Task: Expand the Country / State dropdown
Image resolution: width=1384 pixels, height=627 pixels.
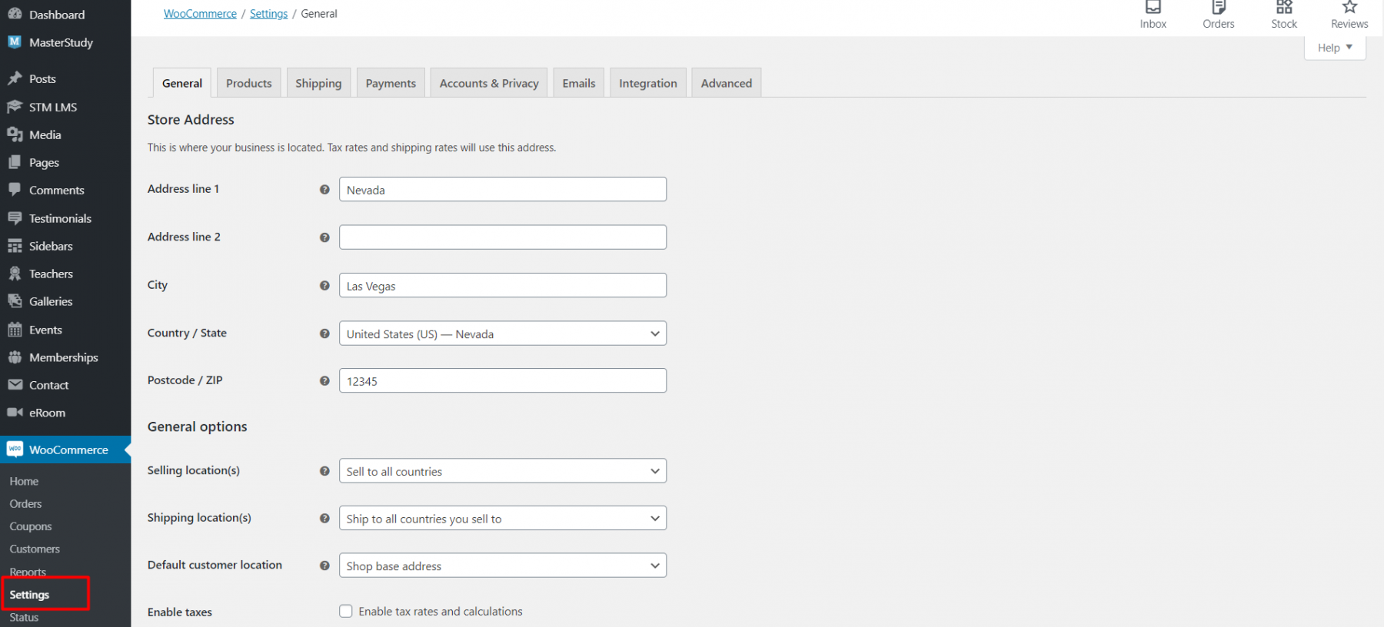Action: pyautogui.click(x=502, y=333)
